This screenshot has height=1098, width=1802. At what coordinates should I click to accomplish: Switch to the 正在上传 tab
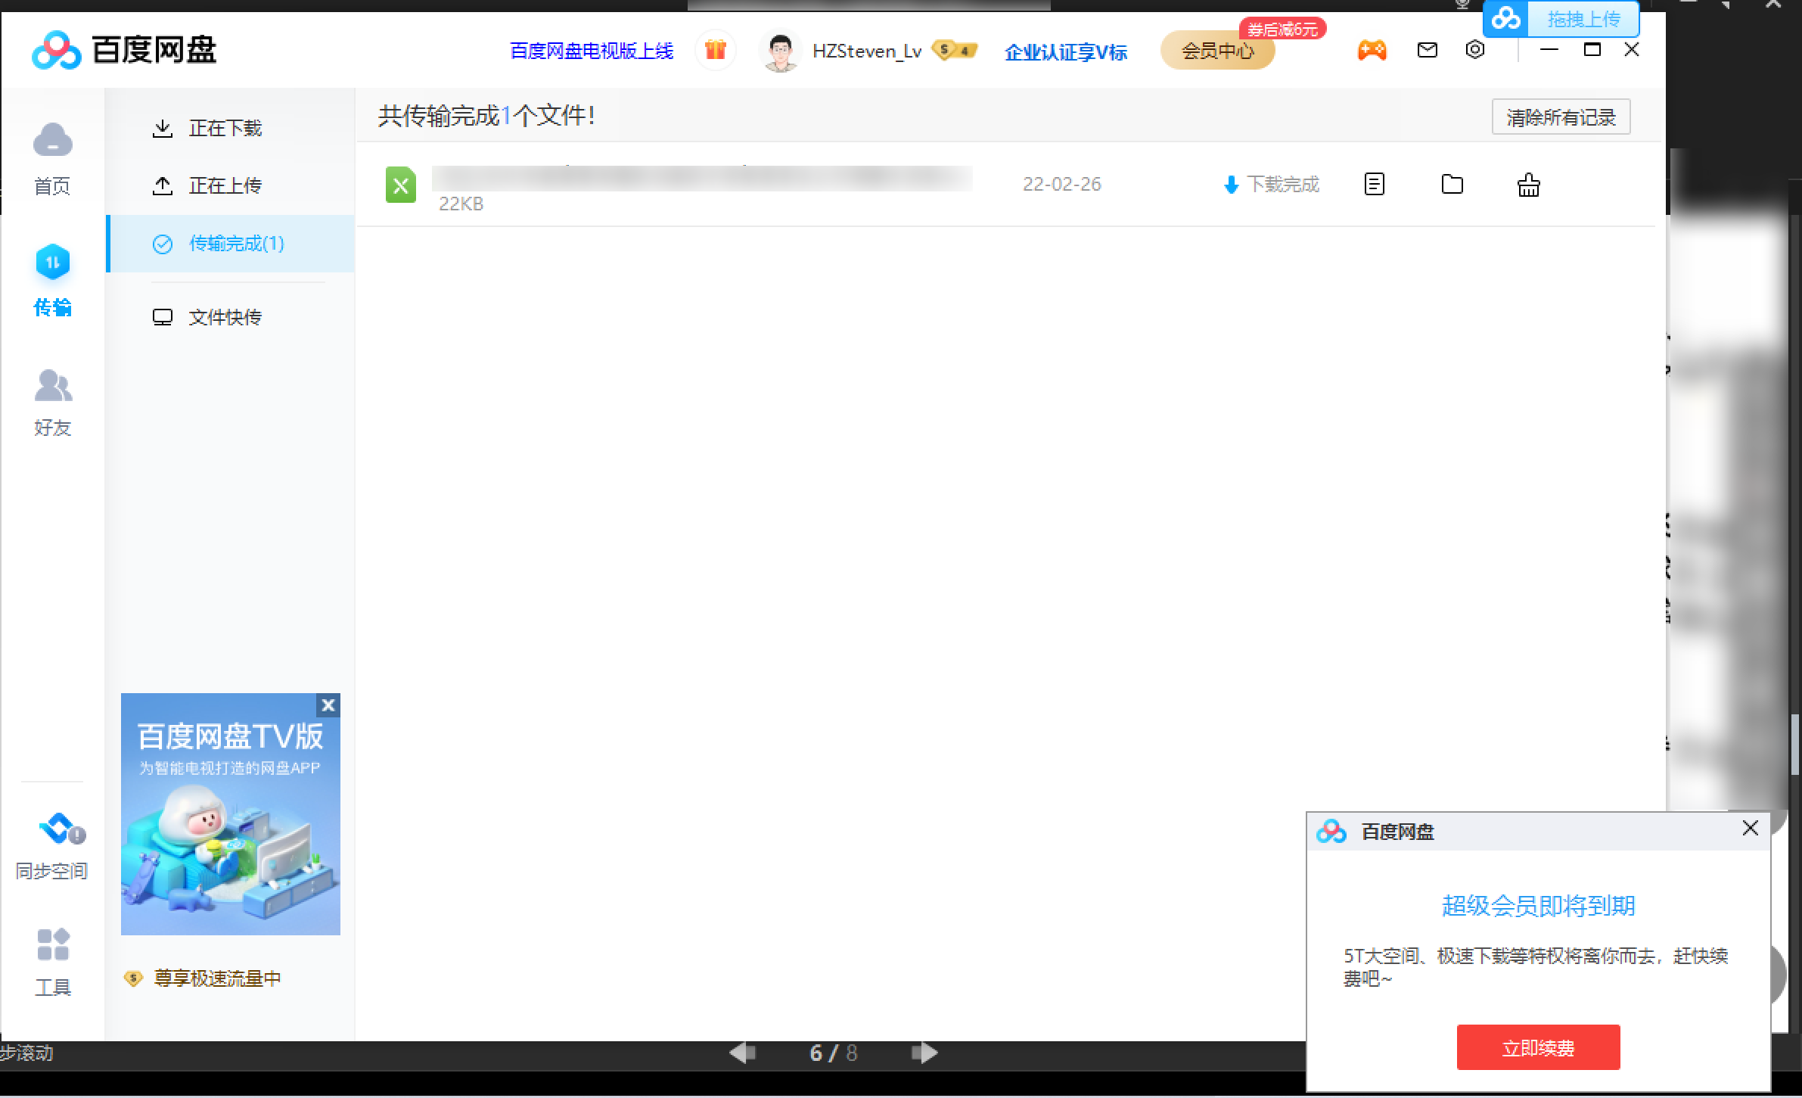225,185
